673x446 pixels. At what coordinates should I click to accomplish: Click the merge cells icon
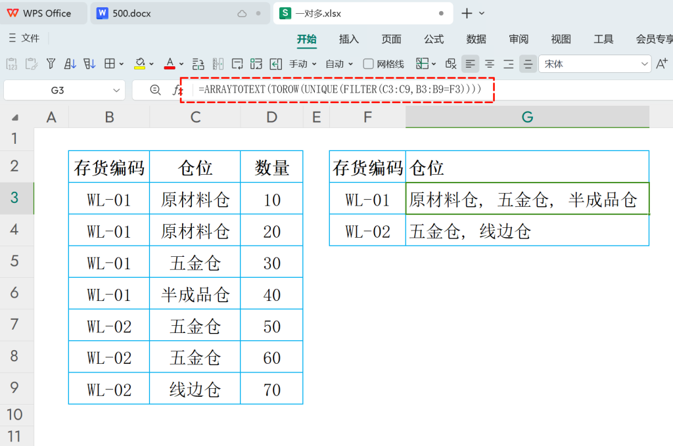(256, 64)
